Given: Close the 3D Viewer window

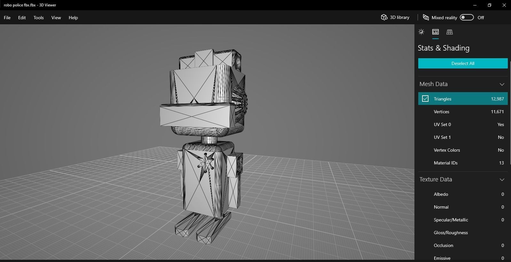Looking at the screenshot, I should click(x=504, y=5).
